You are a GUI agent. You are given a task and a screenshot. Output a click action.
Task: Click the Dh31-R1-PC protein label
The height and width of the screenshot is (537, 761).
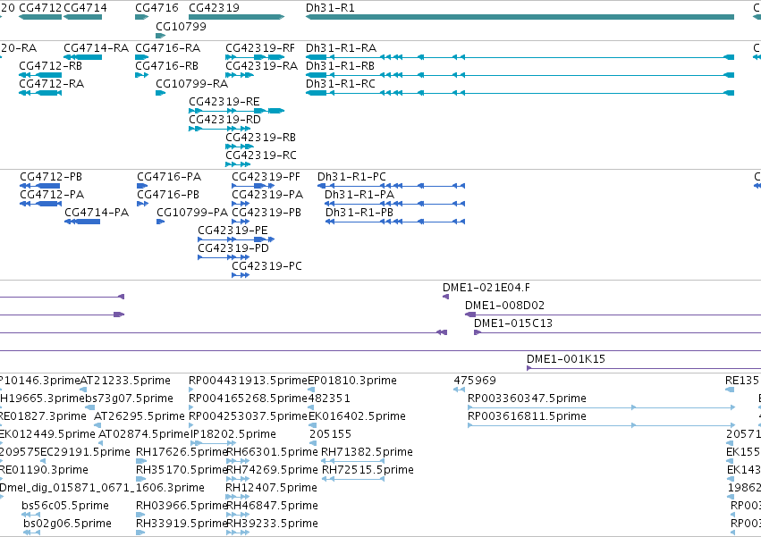point(351,177)
